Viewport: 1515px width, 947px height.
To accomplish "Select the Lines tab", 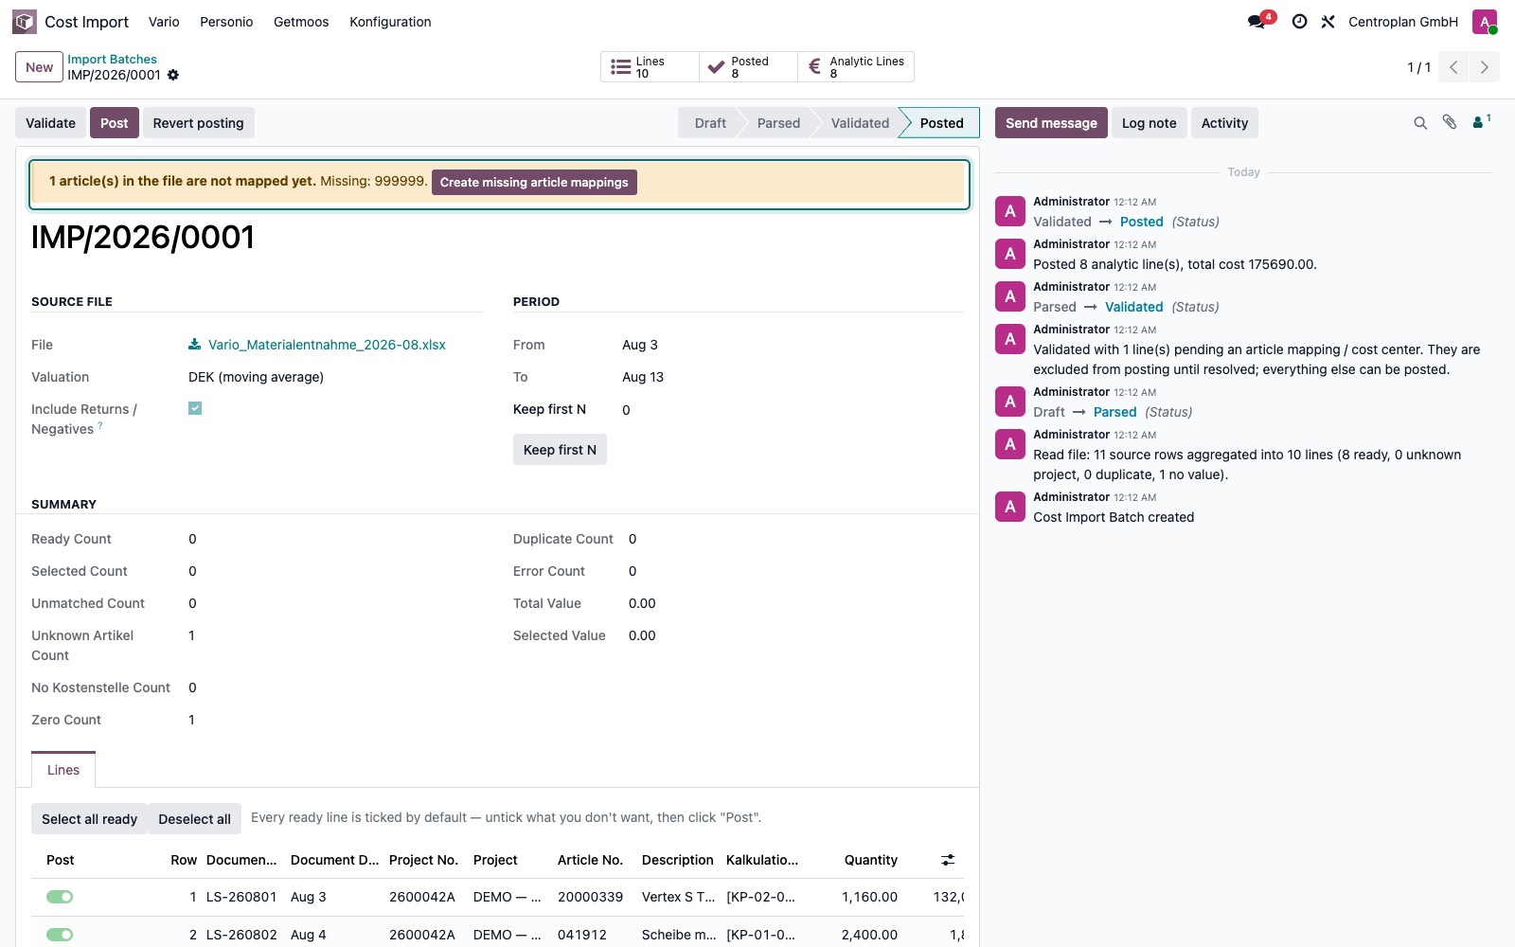I will pos(63,770).
